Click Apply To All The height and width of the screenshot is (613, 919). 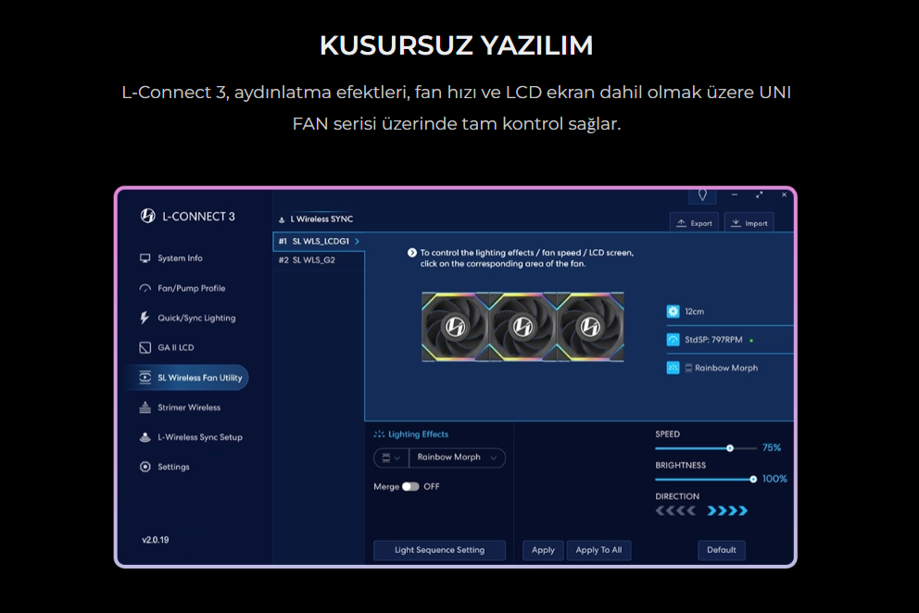(598, 550)
